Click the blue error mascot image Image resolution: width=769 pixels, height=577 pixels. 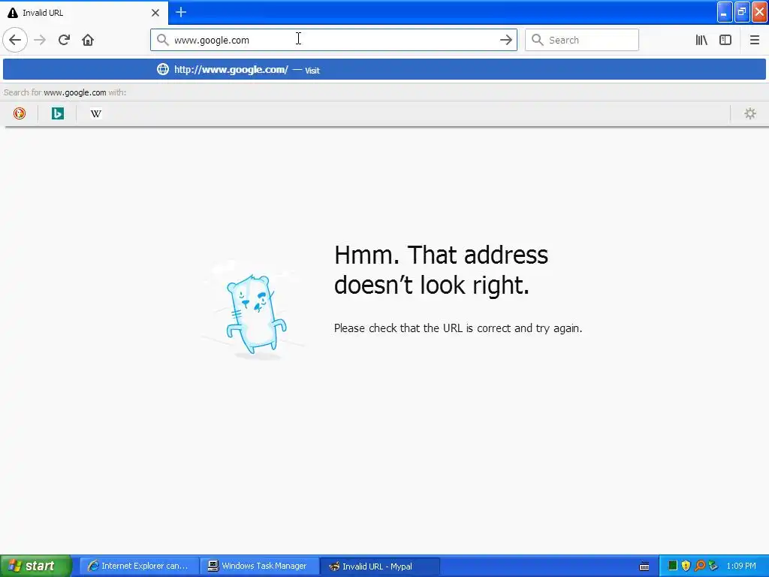[254, 312]
